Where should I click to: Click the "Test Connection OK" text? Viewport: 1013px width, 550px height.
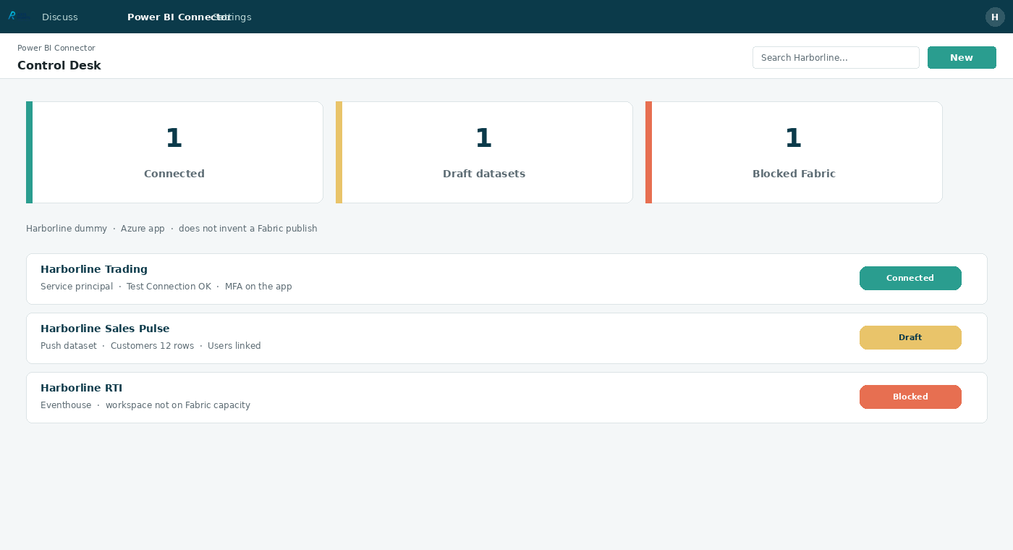pos(169,287)
